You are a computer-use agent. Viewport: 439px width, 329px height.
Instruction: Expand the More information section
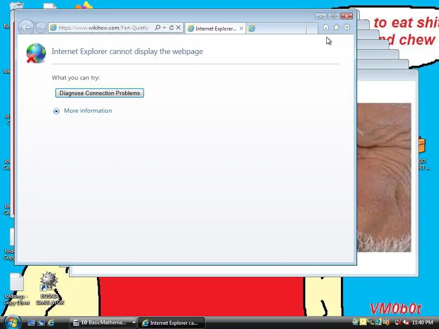coord(56,111)
